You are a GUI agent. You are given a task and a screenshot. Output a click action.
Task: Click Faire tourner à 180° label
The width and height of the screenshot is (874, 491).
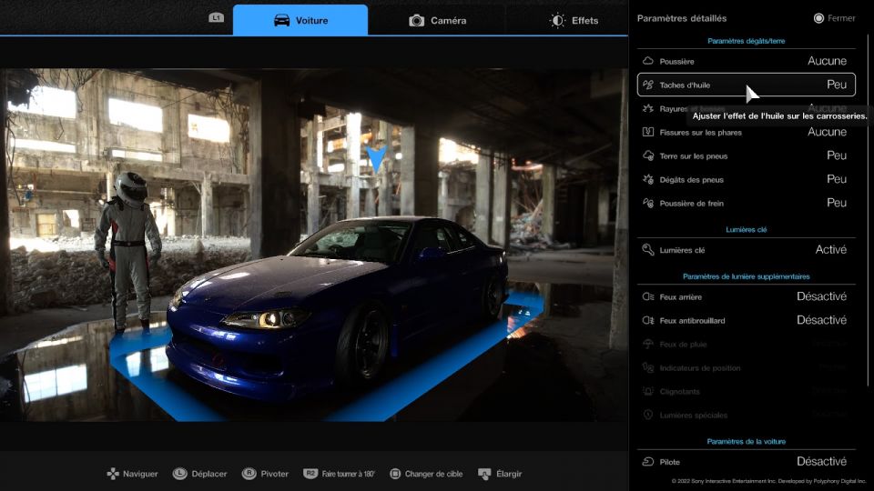click(349, 474)
